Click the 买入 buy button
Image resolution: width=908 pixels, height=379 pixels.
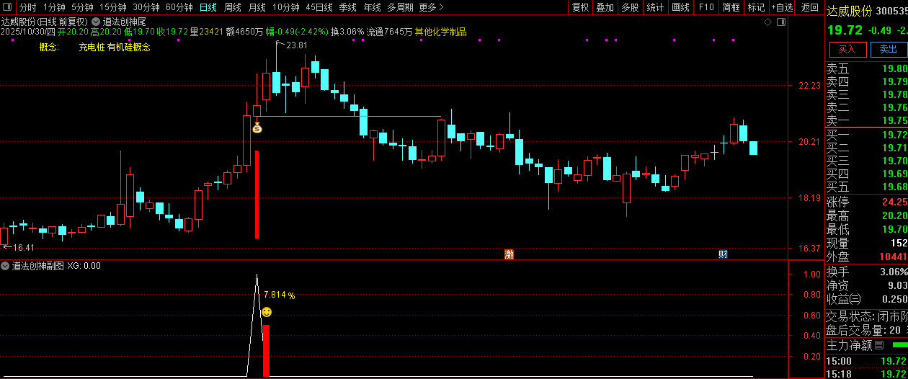click(847, 49)
